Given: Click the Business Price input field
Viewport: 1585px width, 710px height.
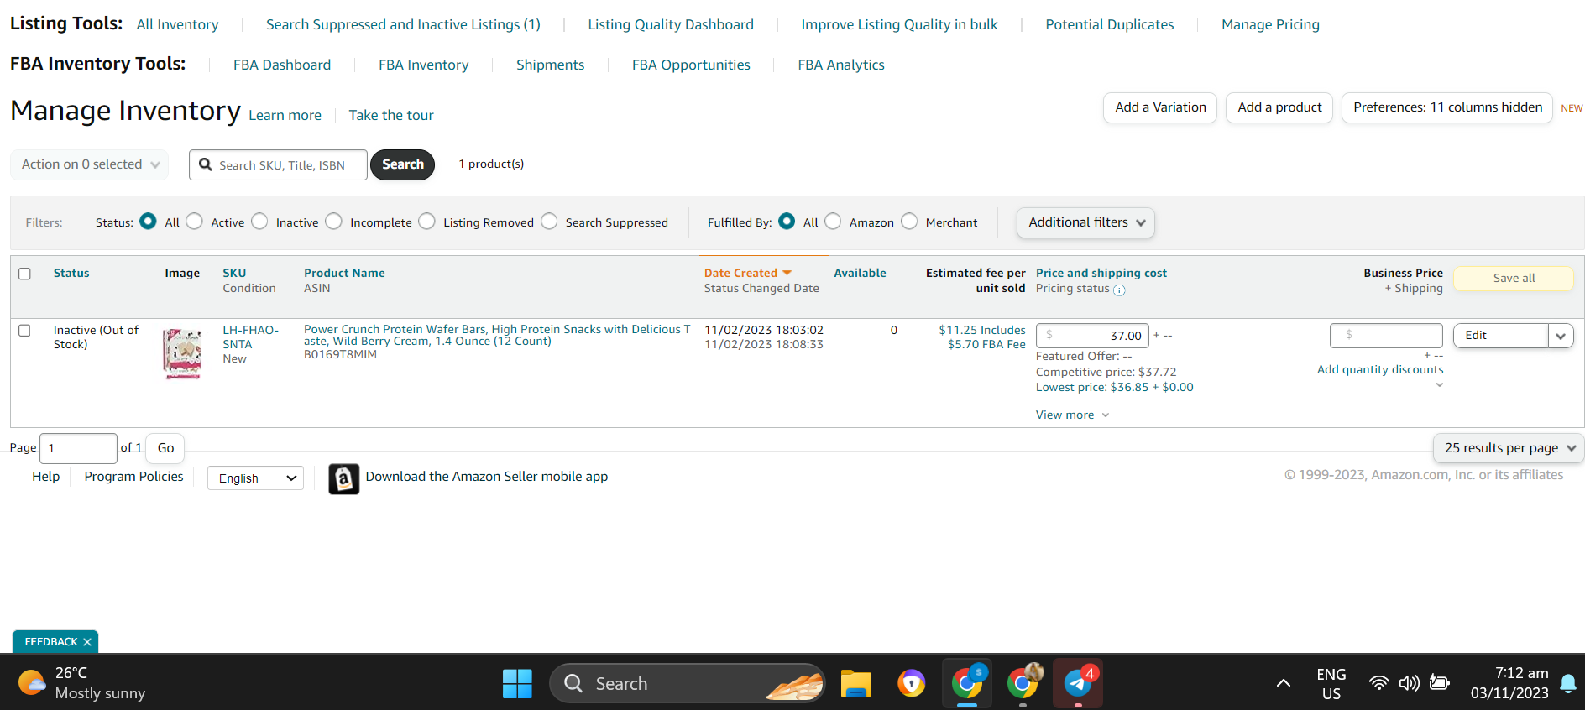Looking at the screenshot, I should (x=1386, y=336).
